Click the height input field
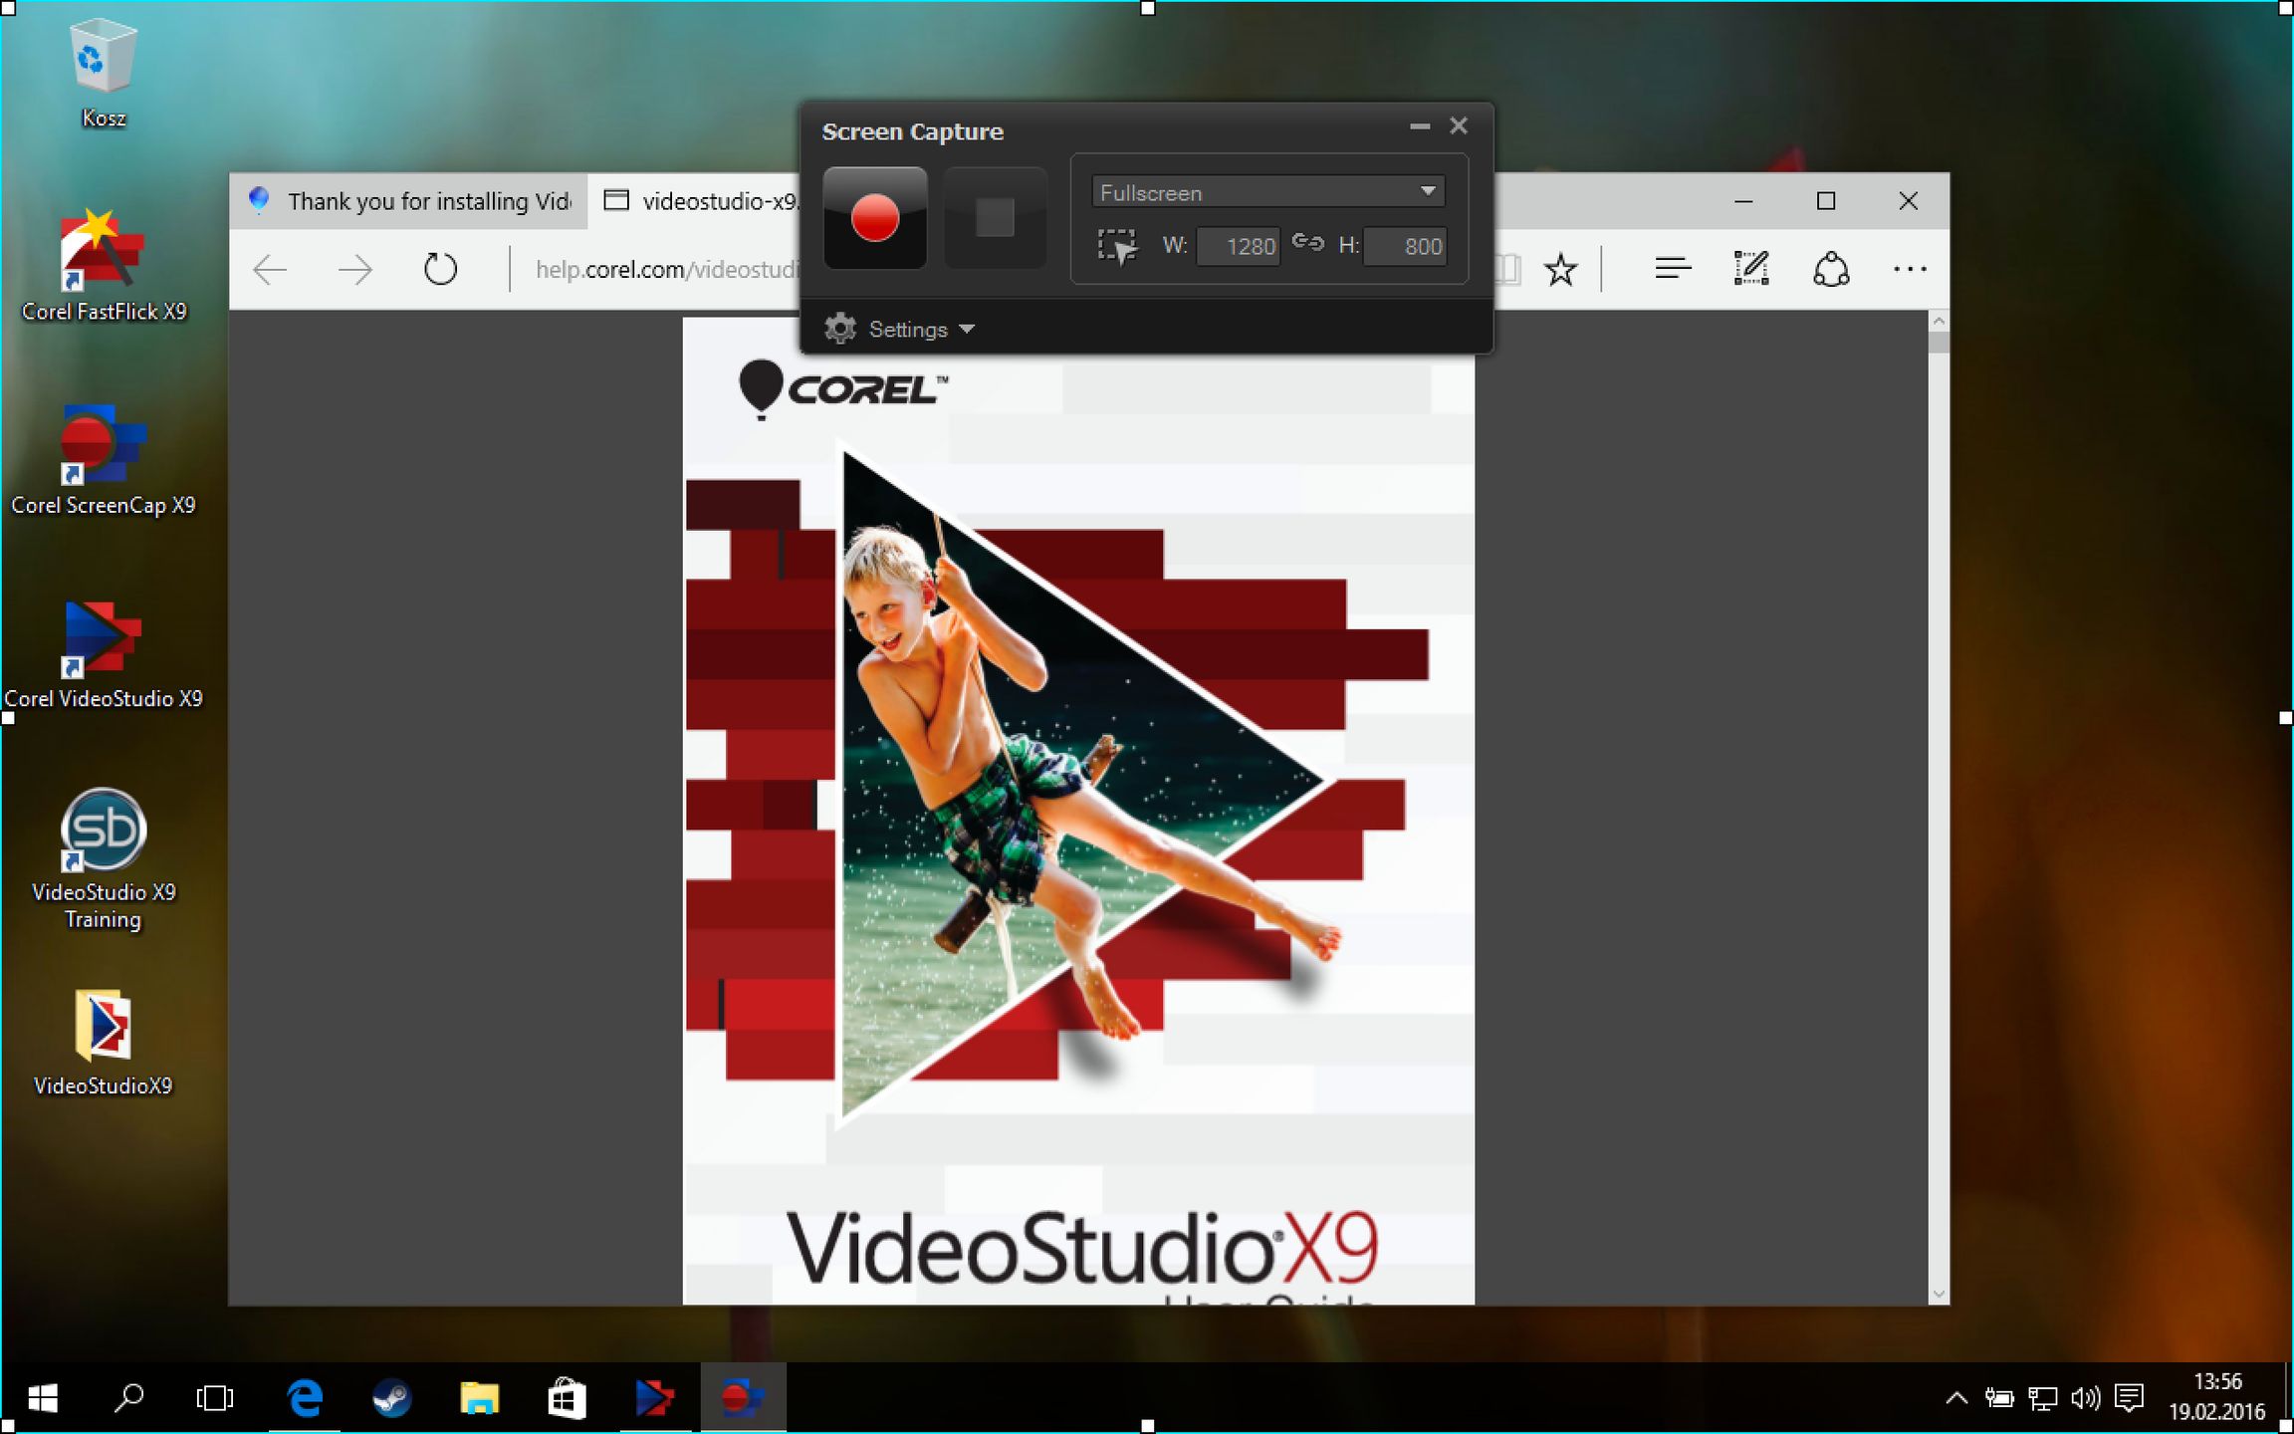 click(x=1404, y=246)
